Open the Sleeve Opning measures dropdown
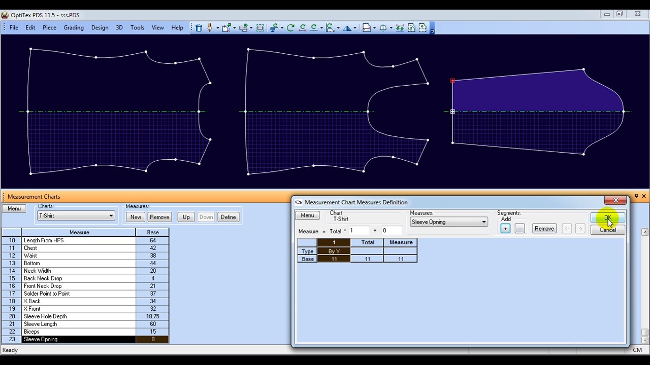 click(483, 222)
